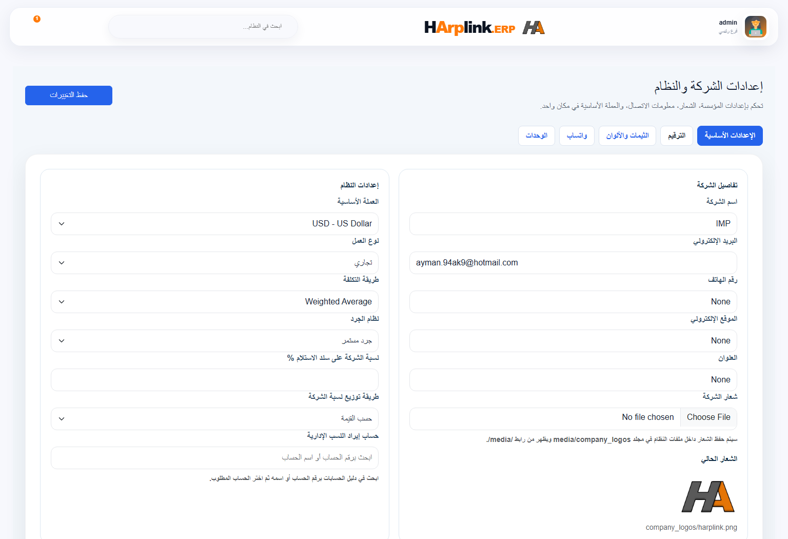
Task: Switch to واتساب tab
Action: pos(577,136)
